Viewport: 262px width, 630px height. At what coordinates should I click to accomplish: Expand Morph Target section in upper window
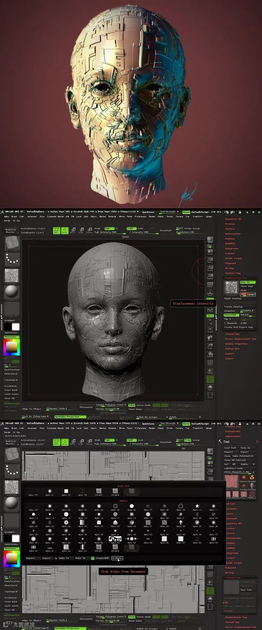tap(233, 258)
